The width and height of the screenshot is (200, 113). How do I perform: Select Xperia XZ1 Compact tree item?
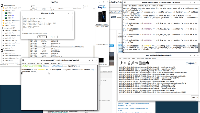click(x=12, y=31)
